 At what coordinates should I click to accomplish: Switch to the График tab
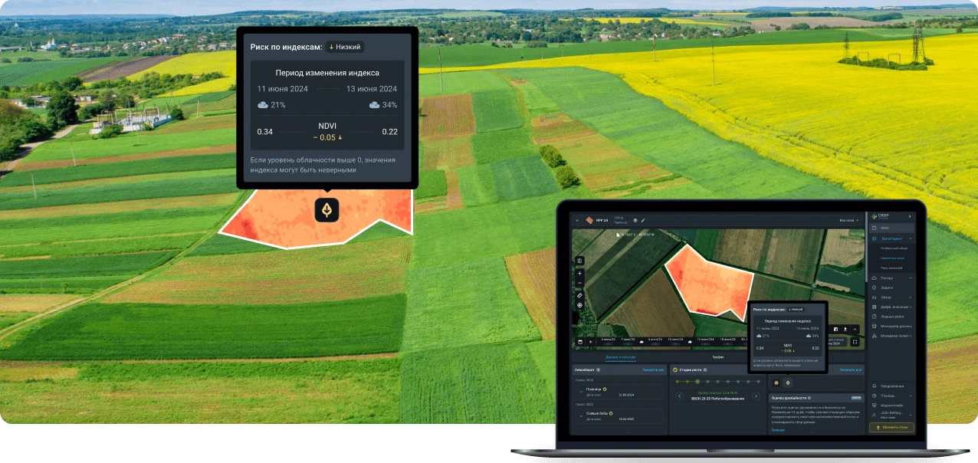coord(718,357)
